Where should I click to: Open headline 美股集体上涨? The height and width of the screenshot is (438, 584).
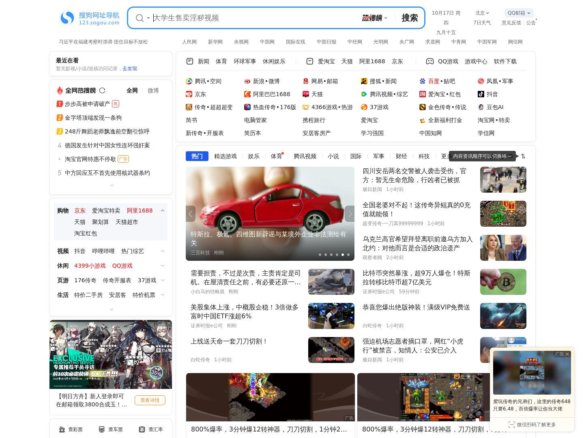245,311
